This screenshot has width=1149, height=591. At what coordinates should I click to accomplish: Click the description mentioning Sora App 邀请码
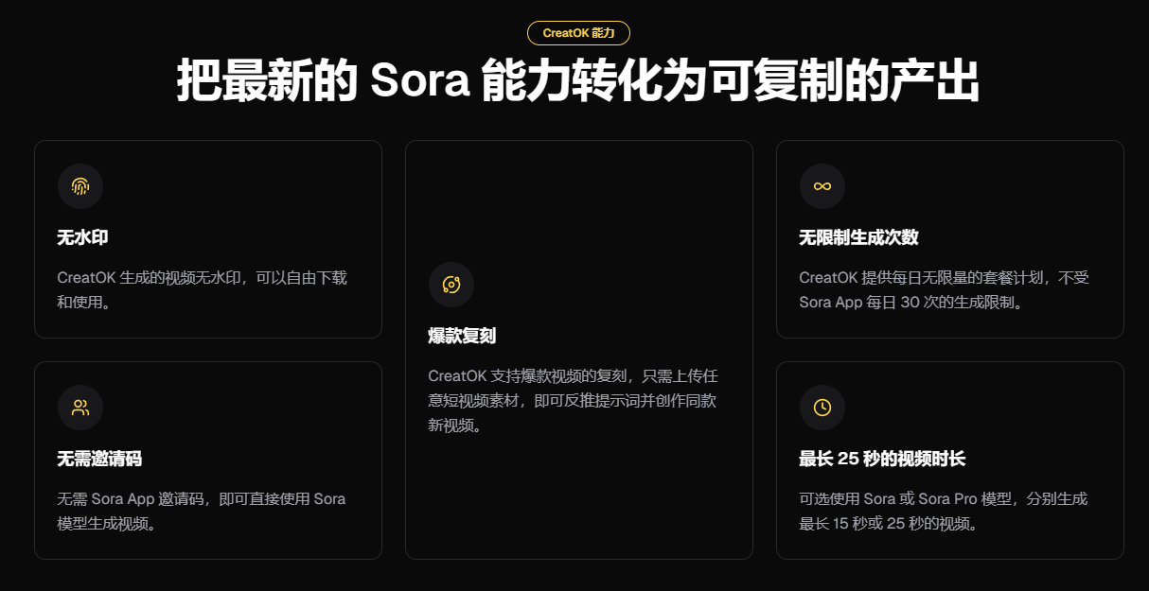tap(202, 511)
